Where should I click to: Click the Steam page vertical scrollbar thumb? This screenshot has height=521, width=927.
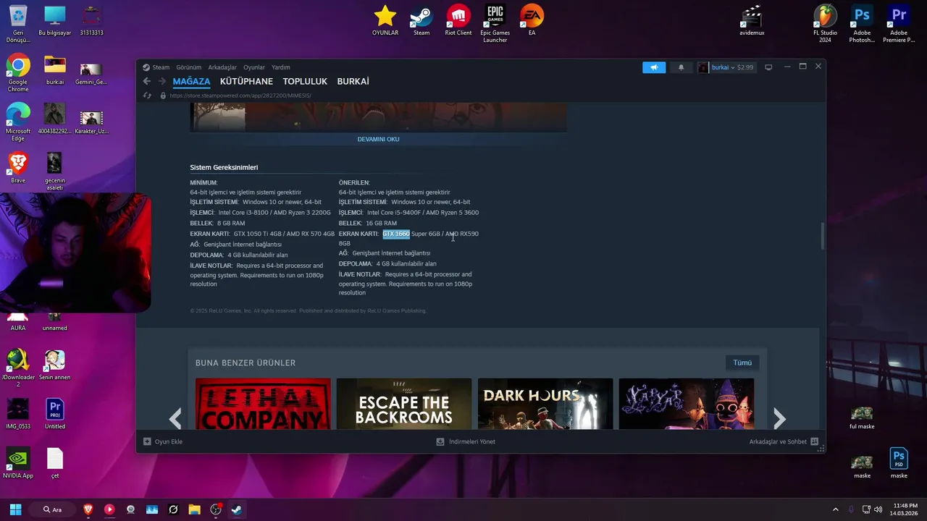[x=822, y=237]
